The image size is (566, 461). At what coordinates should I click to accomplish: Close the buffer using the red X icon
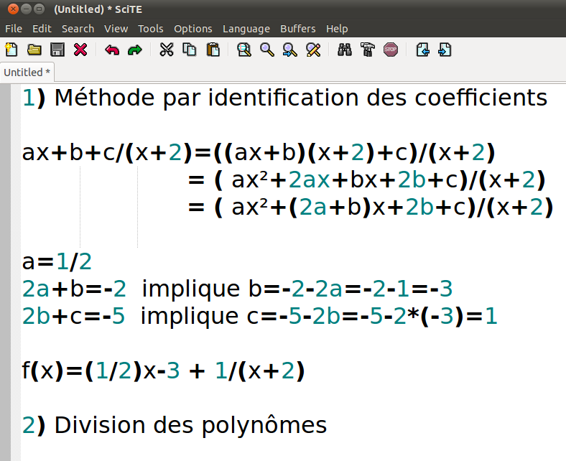(80, 50)
